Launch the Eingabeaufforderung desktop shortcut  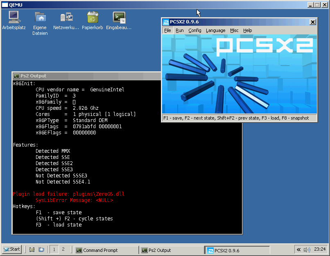(119, 18)
